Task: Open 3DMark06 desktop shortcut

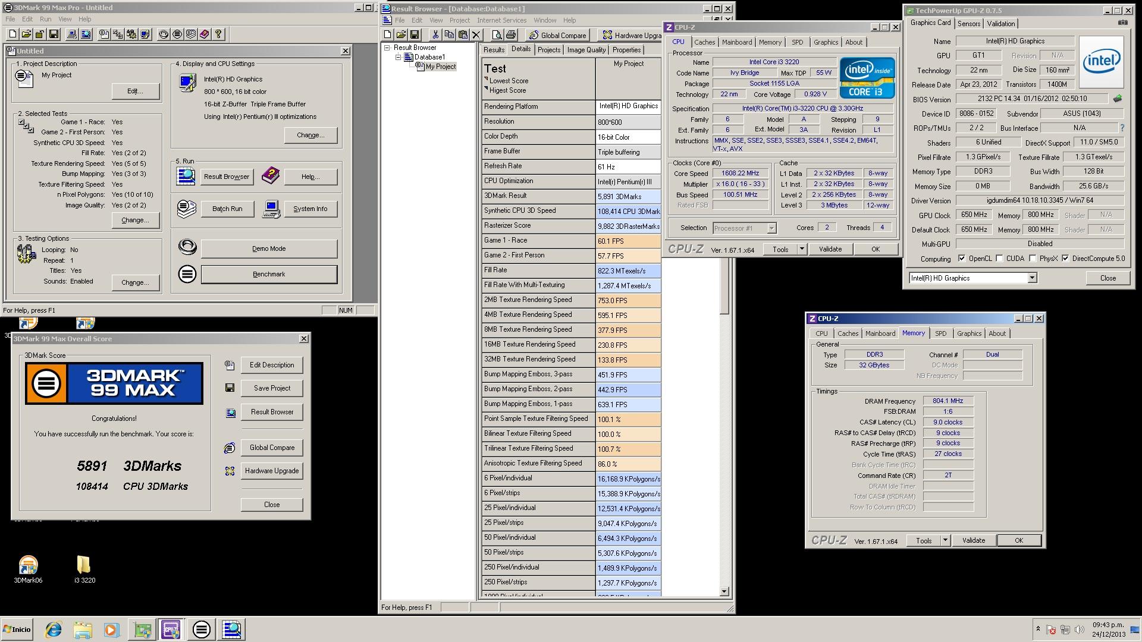Action: [28, 569]
